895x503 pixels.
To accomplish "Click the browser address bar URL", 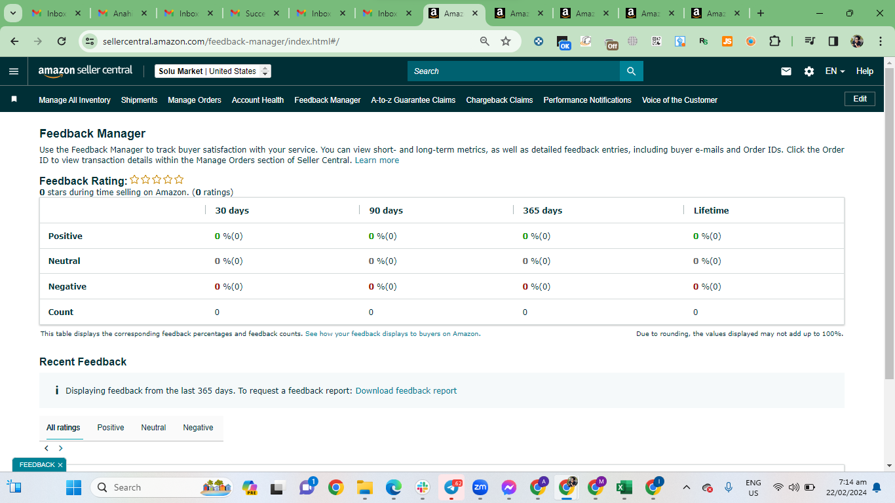I will 221,41.
